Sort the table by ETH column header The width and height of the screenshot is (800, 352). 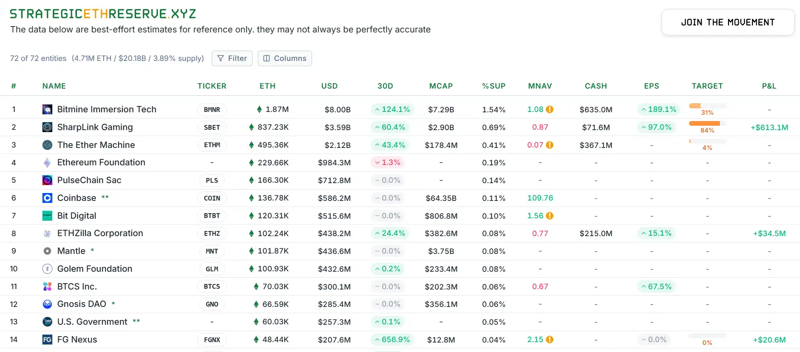tap(267, 86)
